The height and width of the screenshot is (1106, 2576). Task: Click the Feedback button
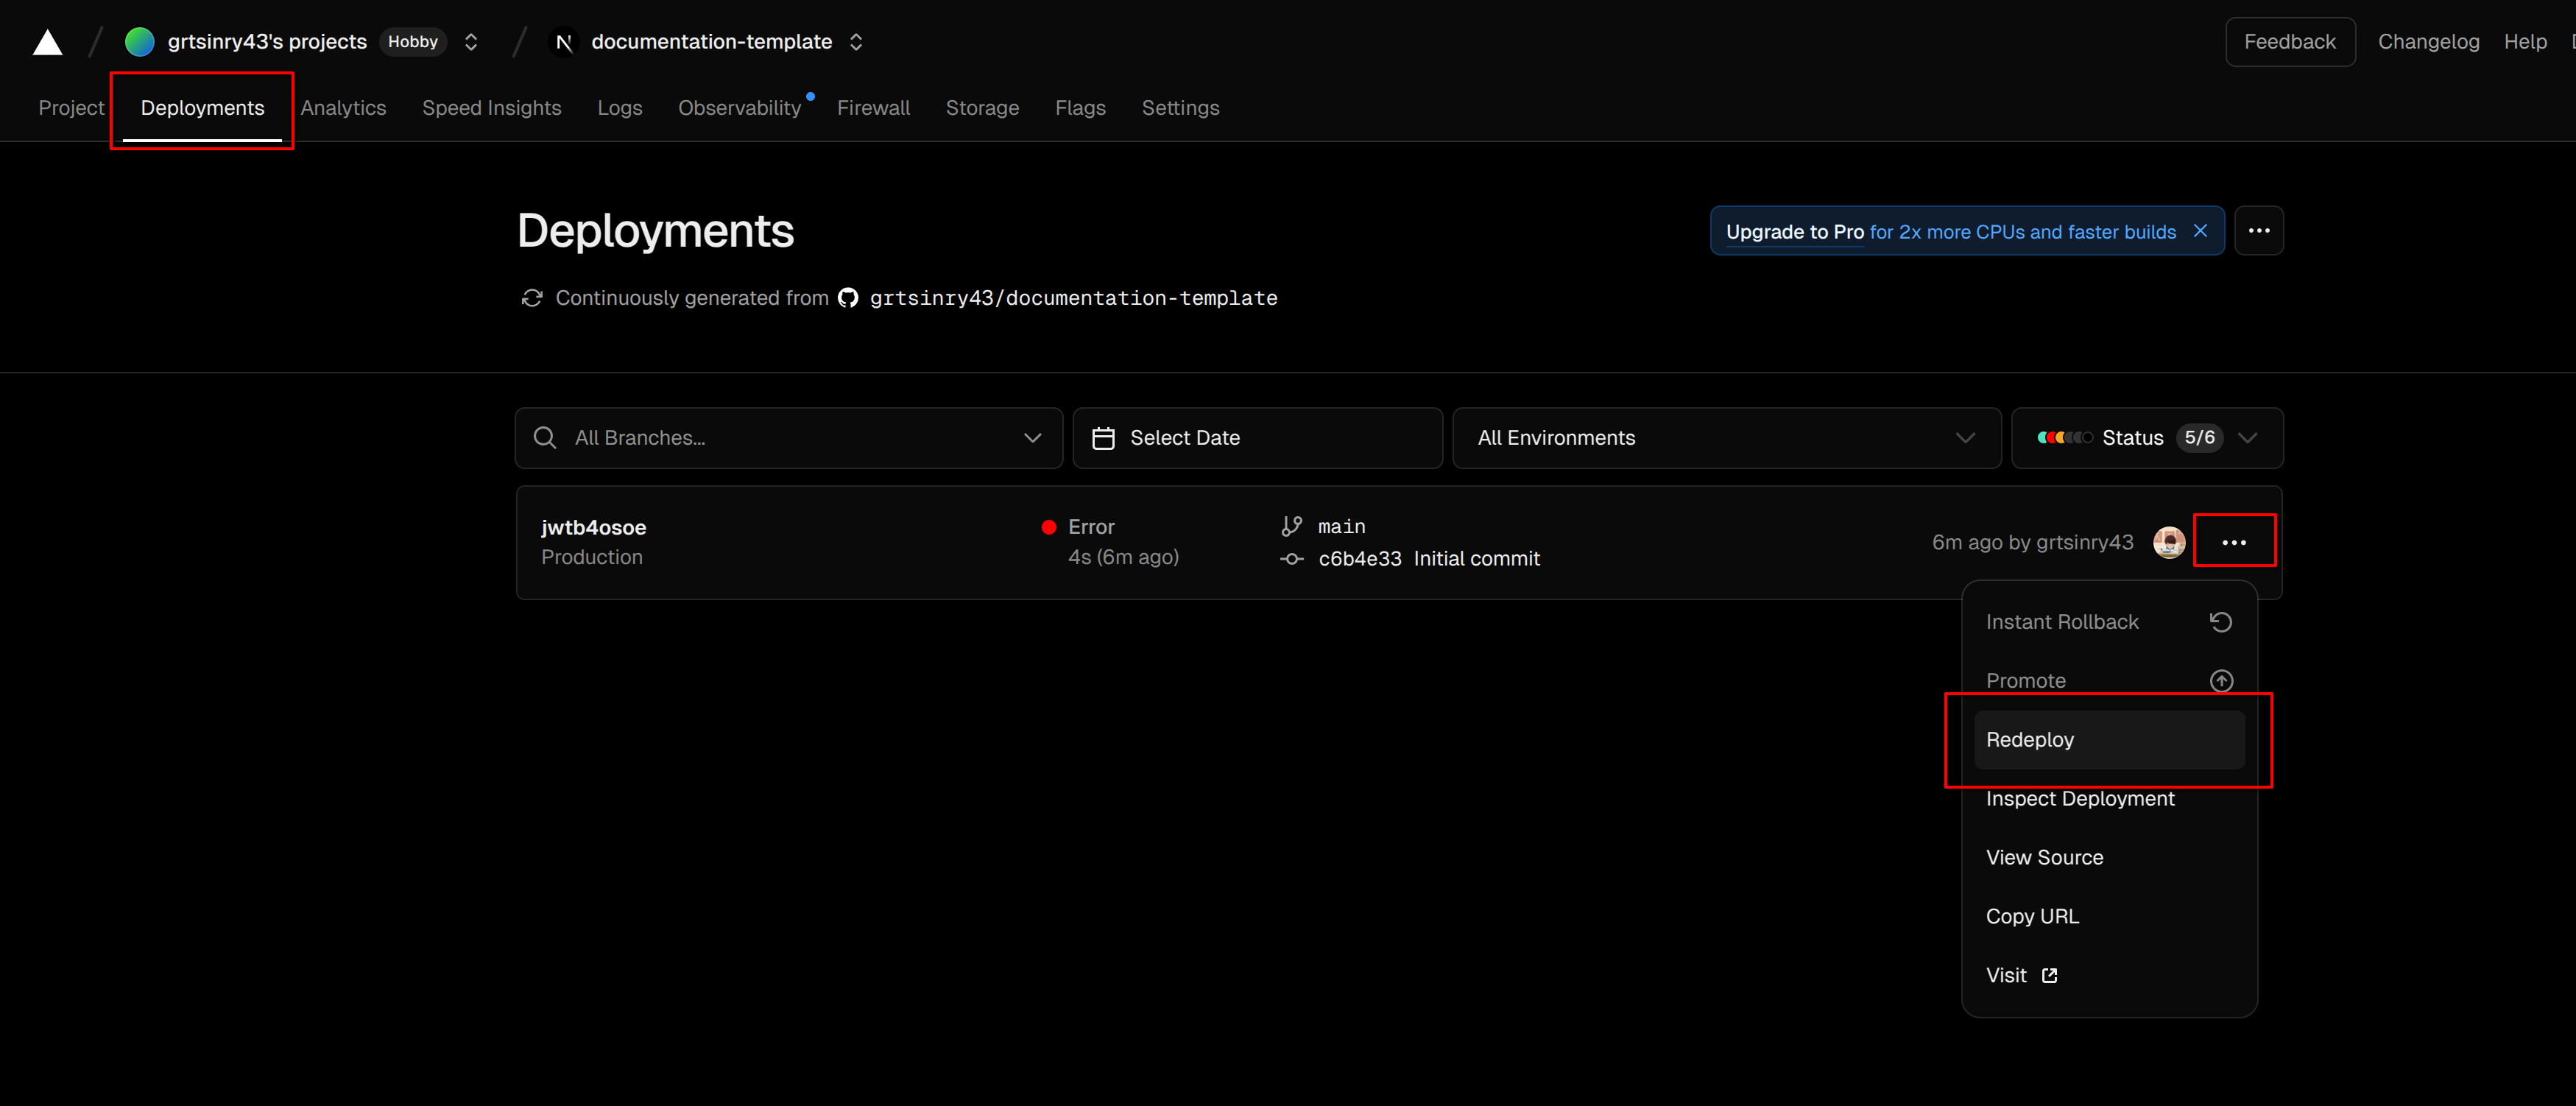point(2289,42)
